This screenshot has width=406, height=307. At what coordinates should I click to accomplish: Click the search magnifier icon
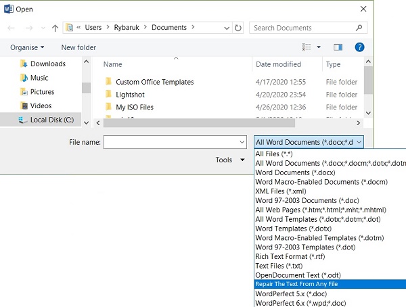click(x=359, y=28)
